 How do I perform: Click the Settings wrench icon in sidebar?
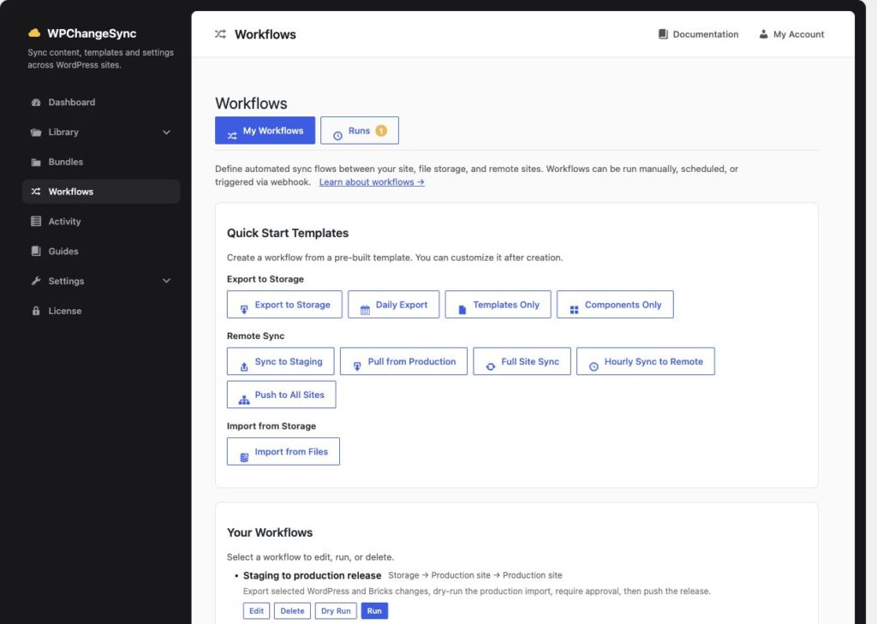coord(36,281)
